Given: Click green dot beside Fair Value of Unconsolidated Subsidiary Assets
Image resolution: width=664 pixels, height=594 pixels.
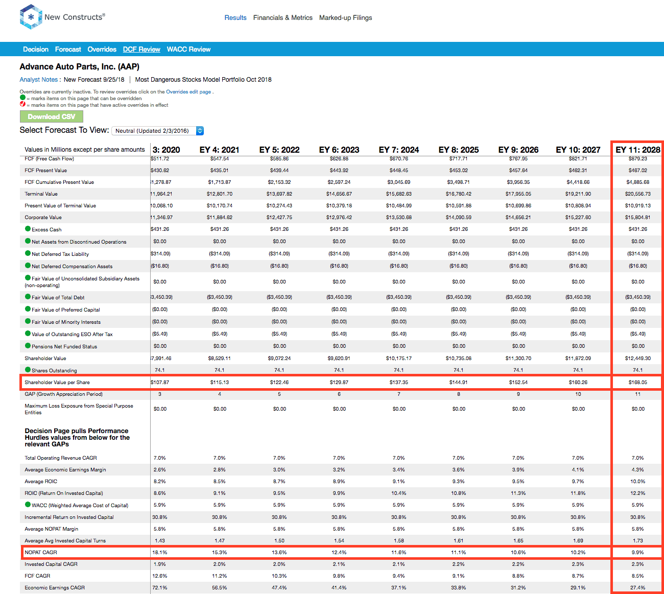Looking at the screenshot, I should click(28, 278).
